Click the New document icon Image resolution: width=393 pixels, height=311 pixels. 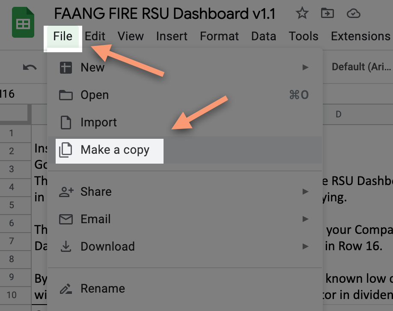click(x=66, y=67)
